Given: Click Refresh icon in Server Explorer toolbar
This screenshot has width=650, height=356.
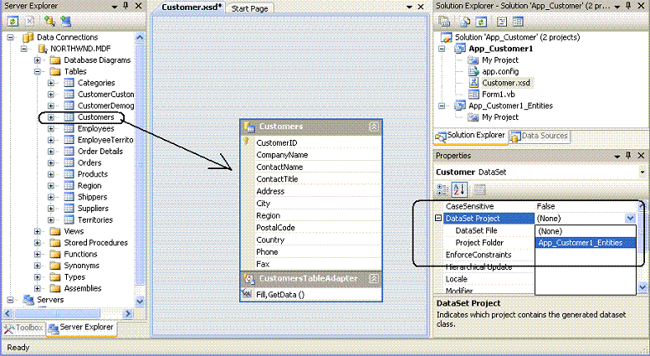Looking at the screenshot, I should [x=13, y=22].
